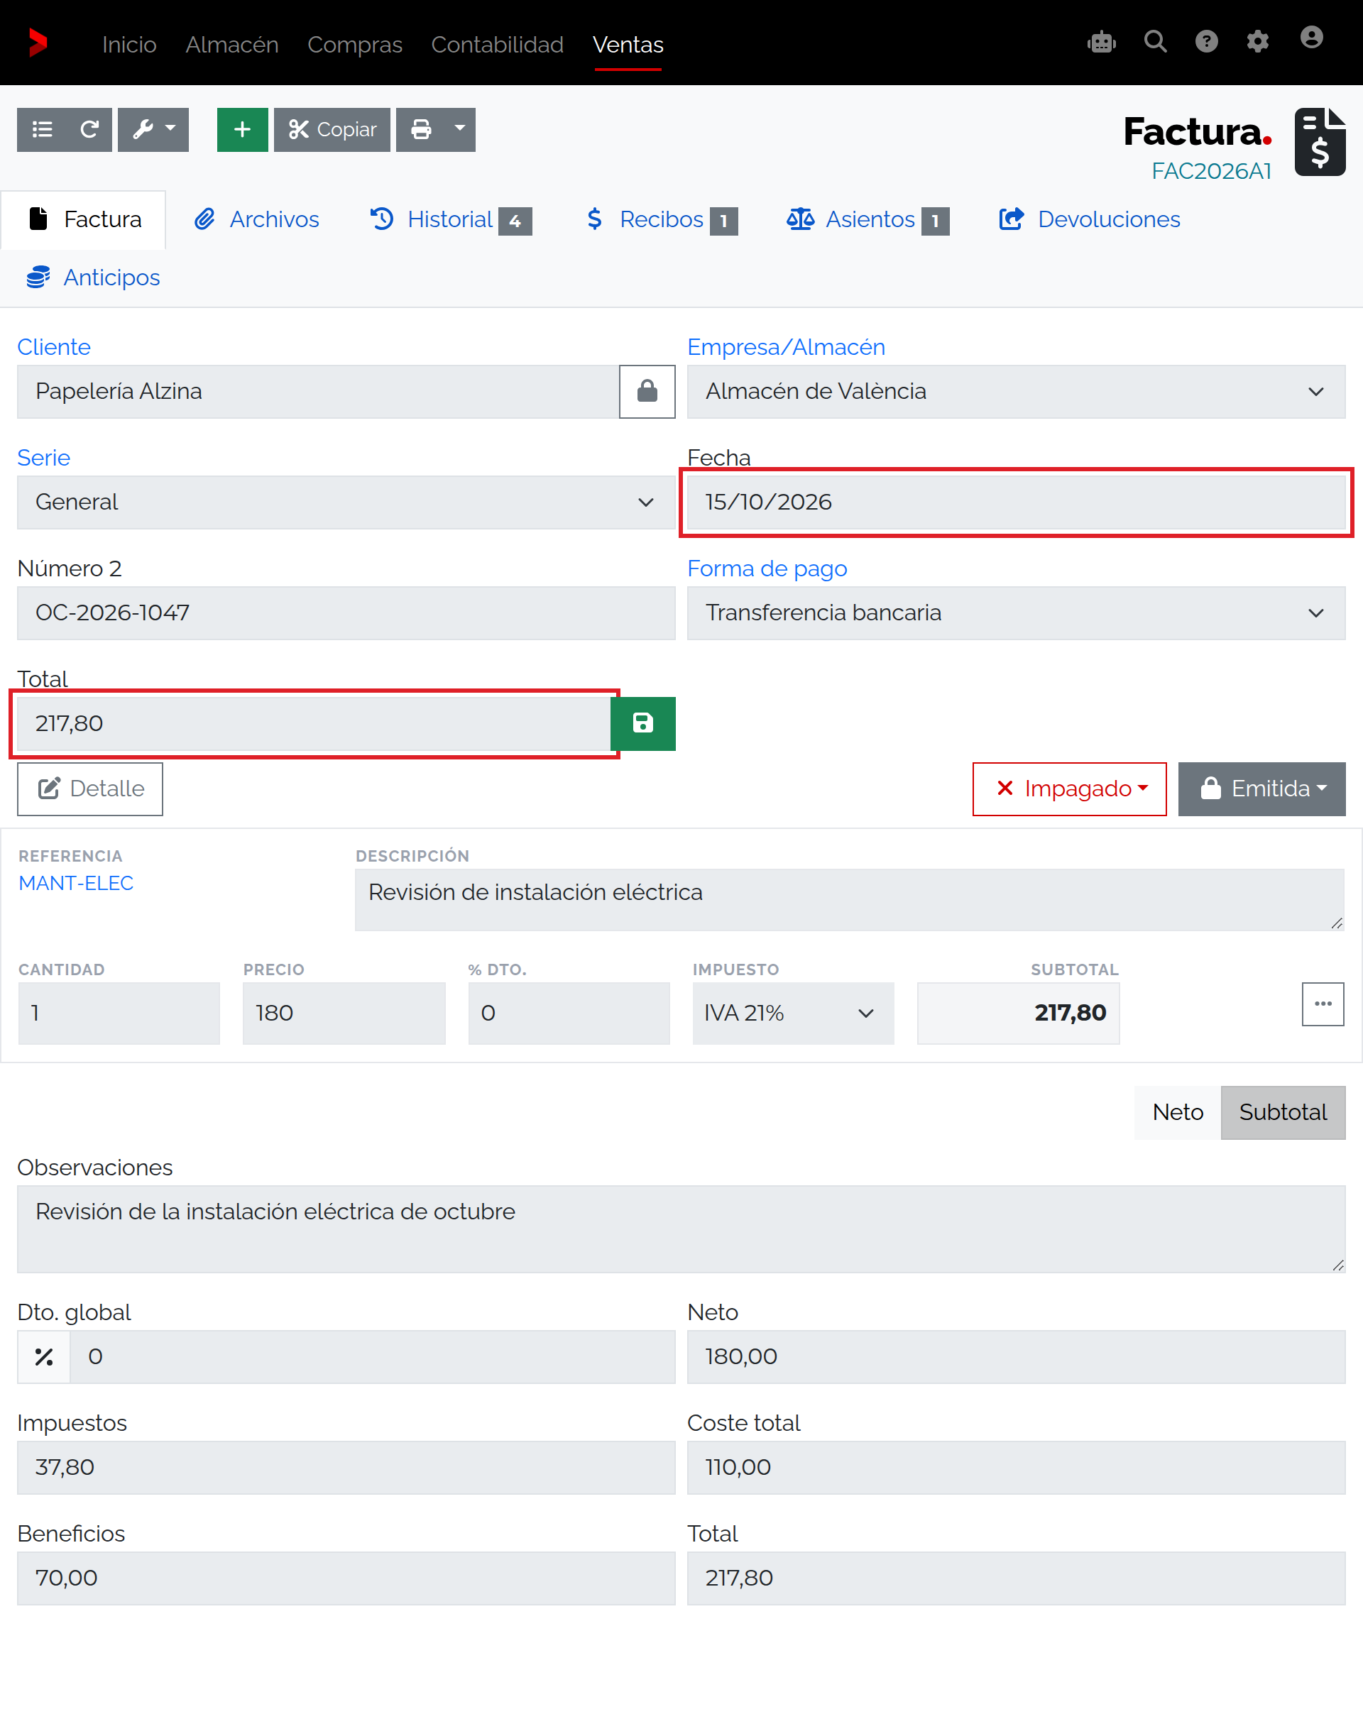Click the client lock icon button
The height and width of the screenshot is (1719, 1363).
point(647,392)
